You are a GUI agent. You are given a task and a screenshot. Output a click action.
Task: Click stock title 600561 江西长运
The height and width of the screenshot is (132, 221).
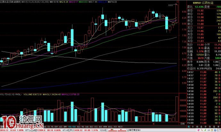pos(203,3)
